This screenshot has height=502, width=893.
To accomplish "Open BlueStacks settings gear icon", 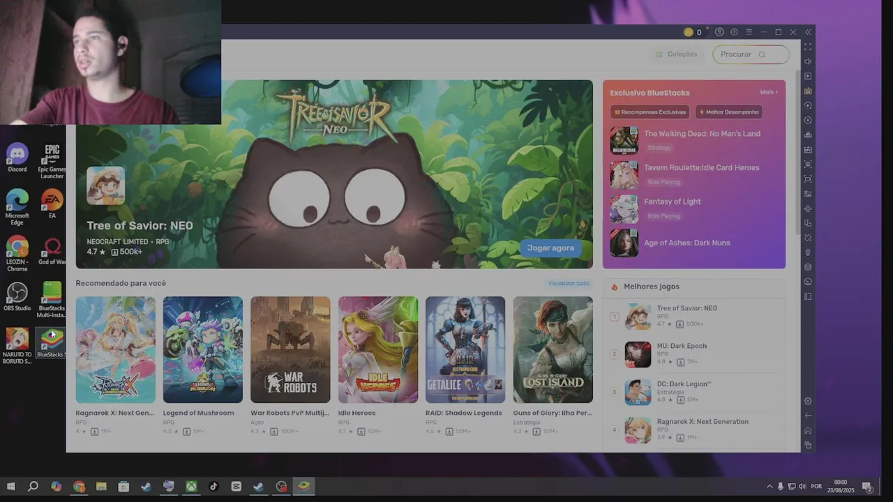I will click(x=808, y=401).
